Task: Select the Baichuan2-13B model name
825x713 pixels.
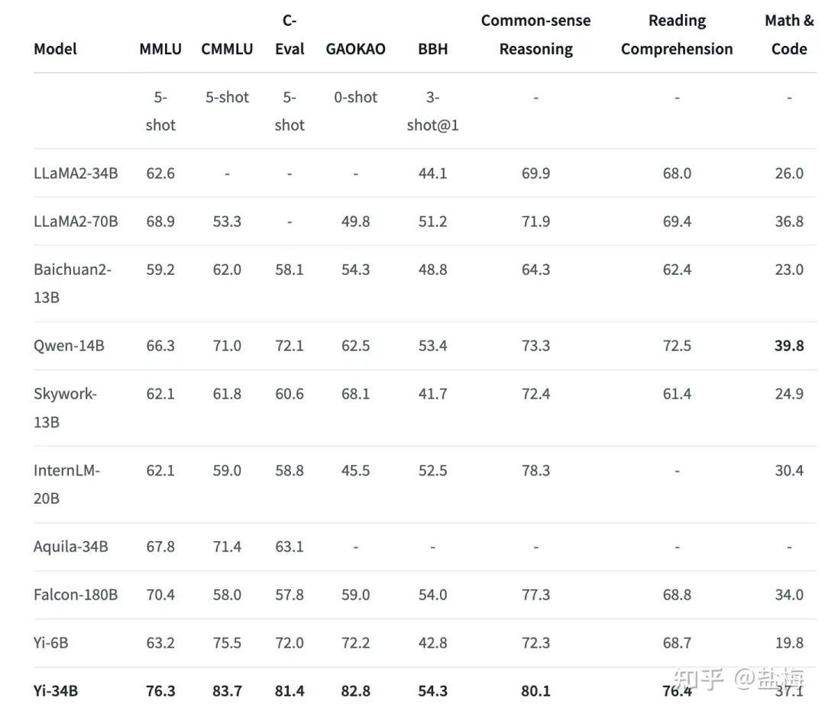Action: [72, 283]
